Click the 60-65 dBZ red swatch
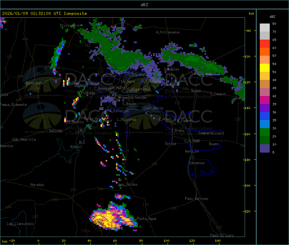289x245 pixels. (265, 43)
